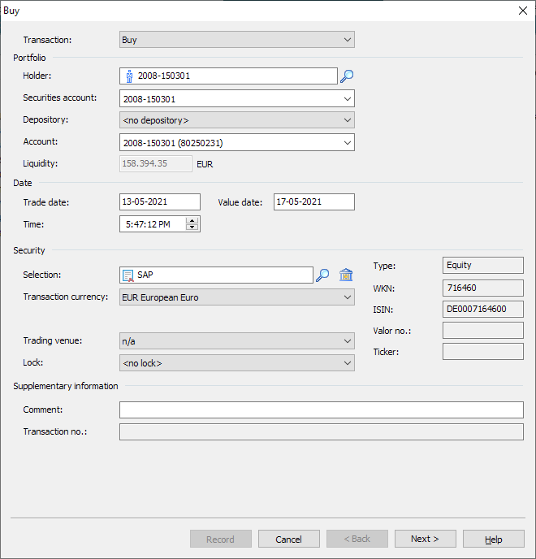This screenshot has width=536, height=559.
Task: Open the Depository dropdown
Action: (348, 120)
